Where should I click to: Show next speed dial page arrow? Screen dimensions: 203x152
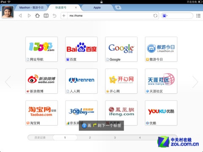[195, 82]
